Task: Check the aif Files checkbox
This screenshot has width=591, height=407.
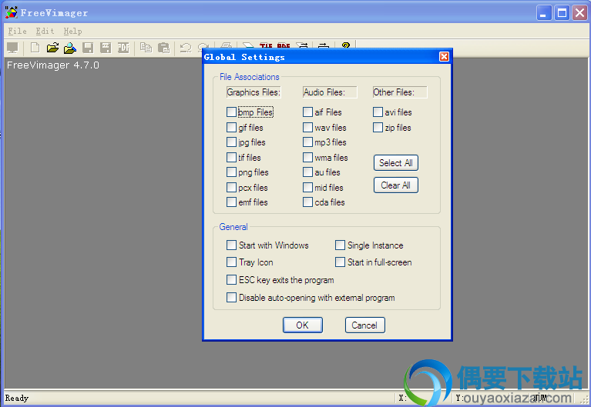Action: pyautogui.click(x=307, y=112)
